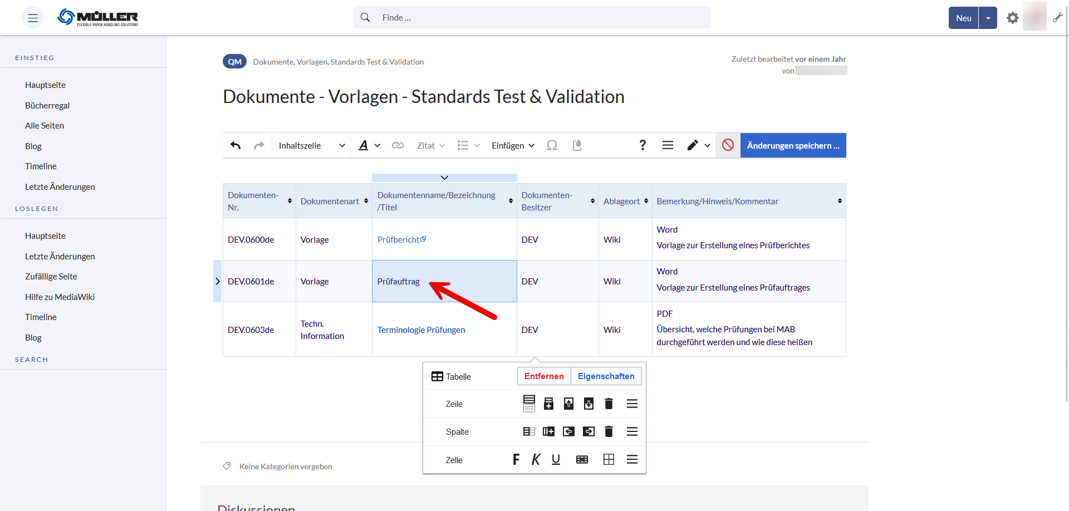This screenshot has width=1069, height=511.
Task: Move the row up
Action: (x=568, y=404)
